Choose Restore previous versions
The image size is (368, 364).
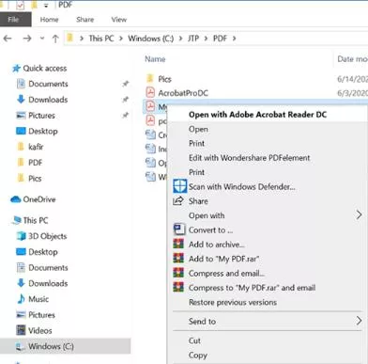coord(233,302)
